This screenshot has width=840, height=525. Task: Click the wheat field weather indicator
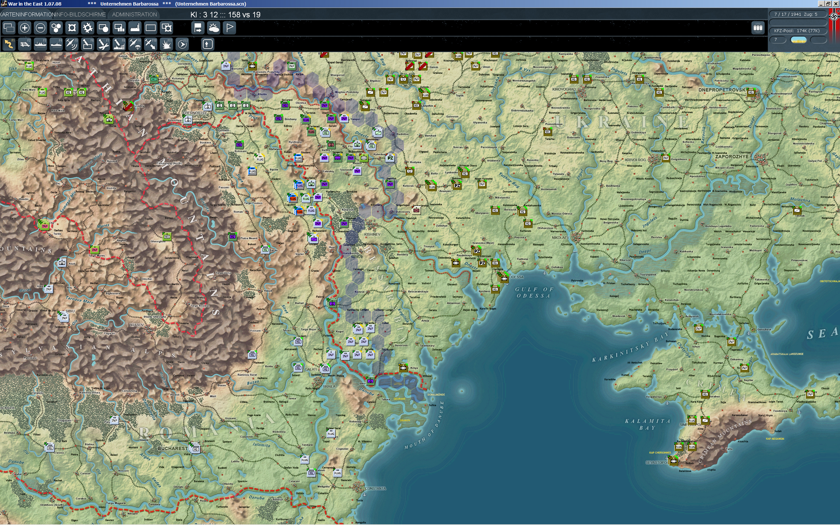798,40
